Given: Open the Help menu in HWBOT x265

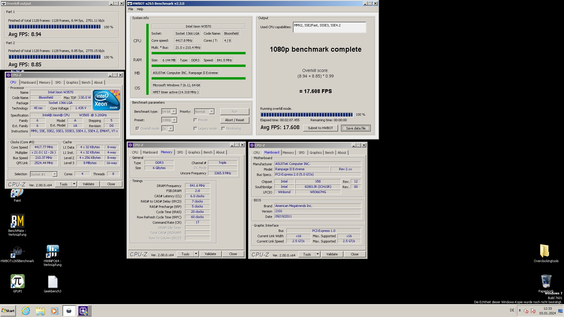Looking at the screenshot, I should click(x=140, y=9).
